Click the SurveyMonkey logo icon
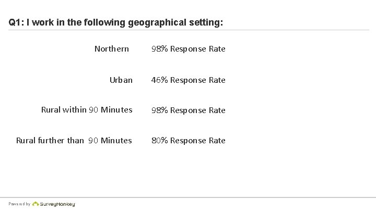This screenshot has height=211, width=376. 36,204
